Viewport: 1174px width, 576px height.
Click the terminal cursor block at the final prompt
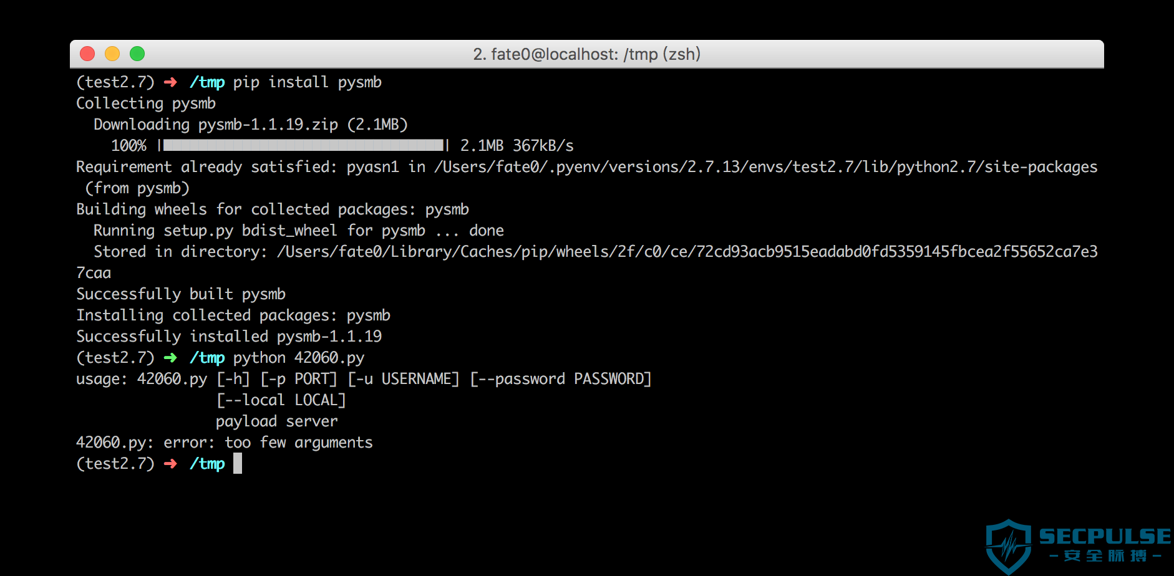(x=238, y=463)
